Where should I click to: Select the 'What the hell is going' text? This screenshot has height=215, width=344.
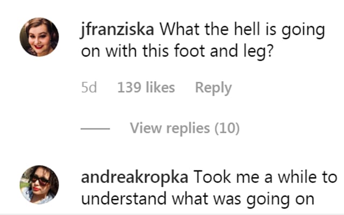click(x=242, y=30)
